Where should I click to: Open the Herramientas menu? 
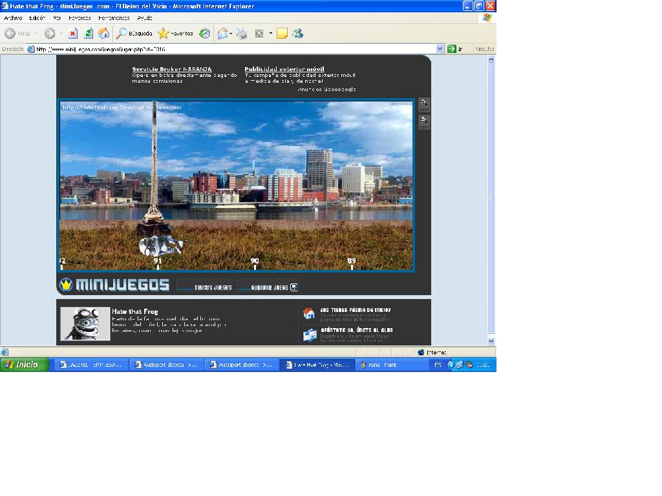pos(114,18)
